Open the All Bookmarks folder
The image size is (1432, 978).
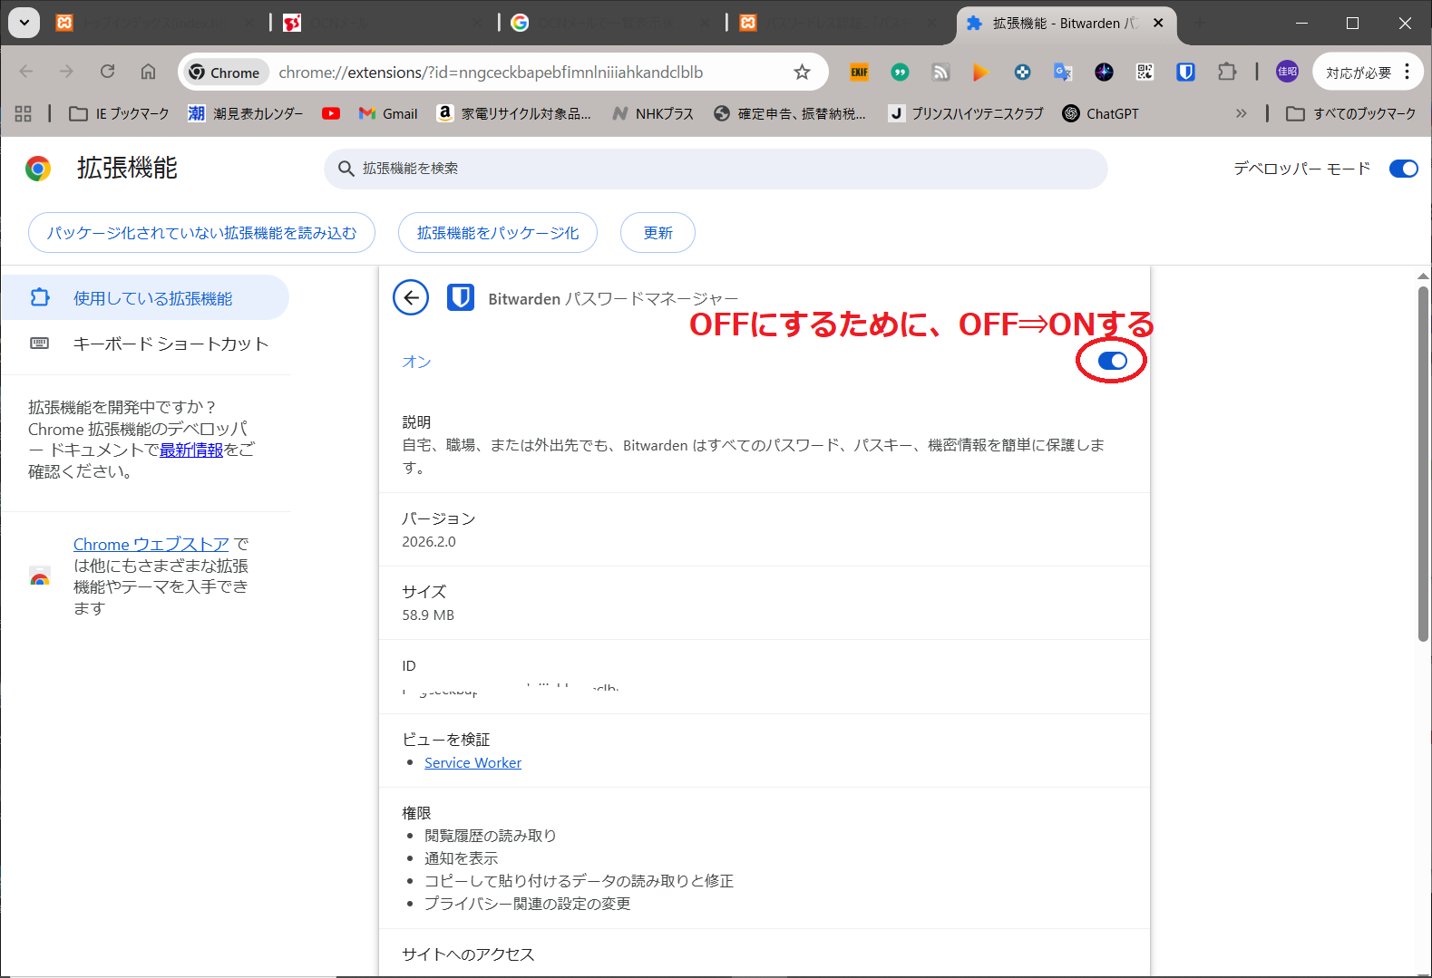1351,113
